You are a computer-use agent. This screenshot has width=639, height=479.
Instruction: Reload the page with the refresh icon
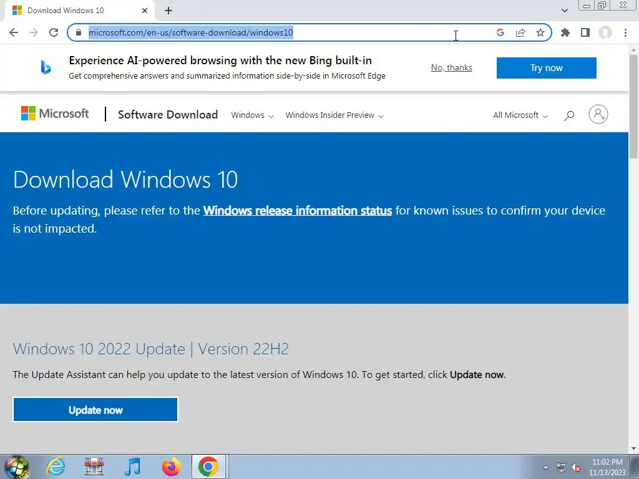tap(54, 32)
